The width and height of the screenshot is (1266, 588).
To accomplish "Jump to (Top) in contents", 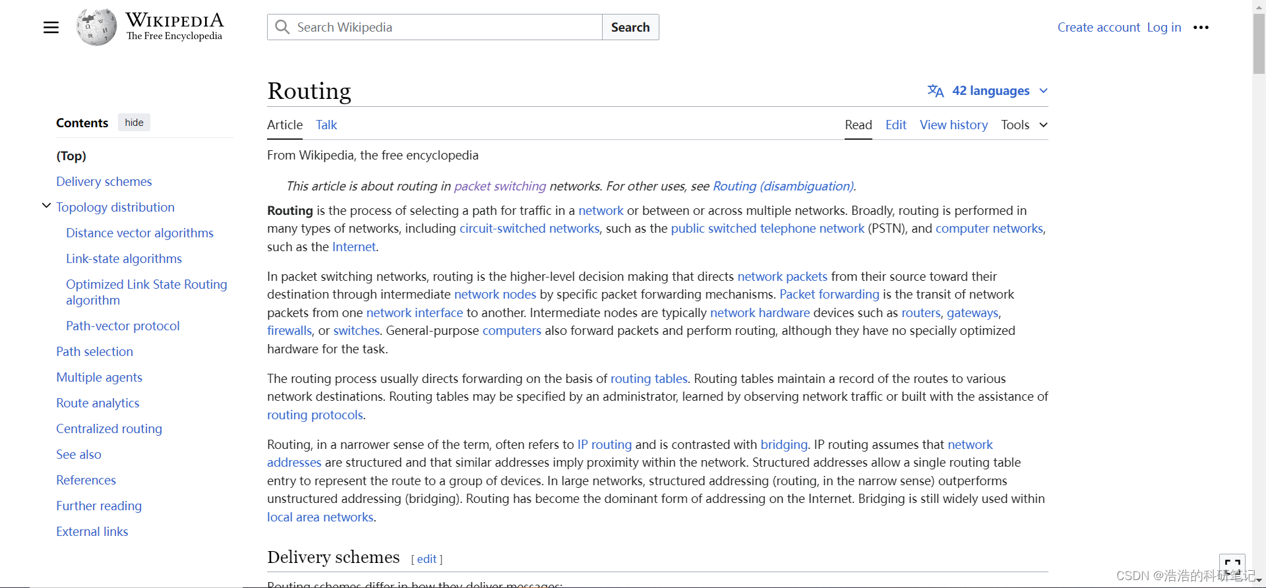I will click(71, 156).
